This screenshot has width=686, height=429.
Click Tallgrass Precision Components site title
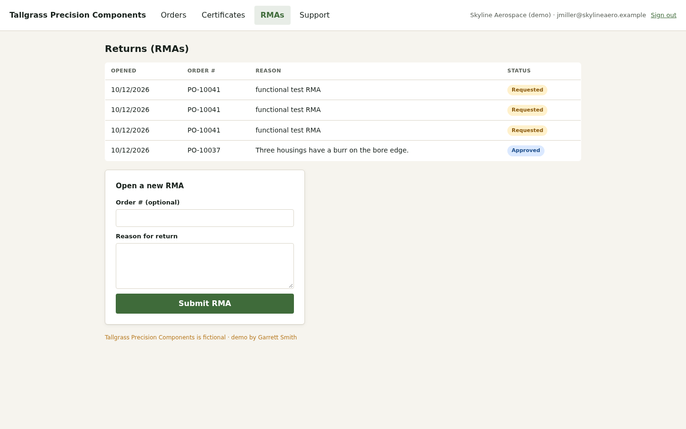[x=78, y=15]
